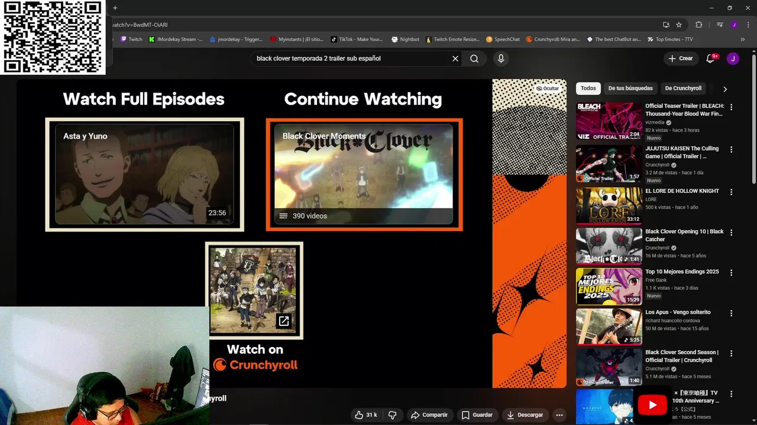
Task: Open the notifications bell
Action: pyautogui.click(x=711, y=58)
